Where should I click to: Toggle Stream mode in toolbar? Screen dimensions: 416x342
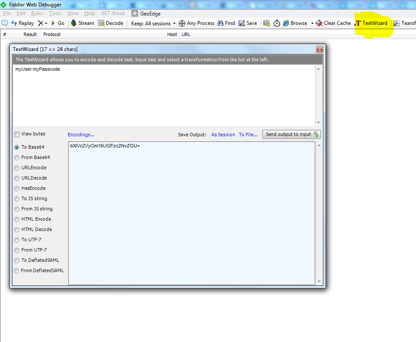(82, 23)
